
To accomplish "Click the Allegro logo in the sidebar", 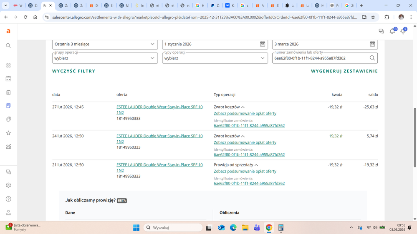I will pyautogui.click(x=8, y=31).
